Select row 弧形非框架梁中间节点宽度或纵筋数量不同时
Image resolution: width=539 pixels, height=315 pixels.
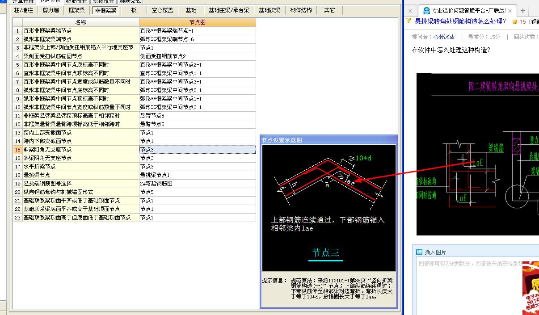(81, 107)
